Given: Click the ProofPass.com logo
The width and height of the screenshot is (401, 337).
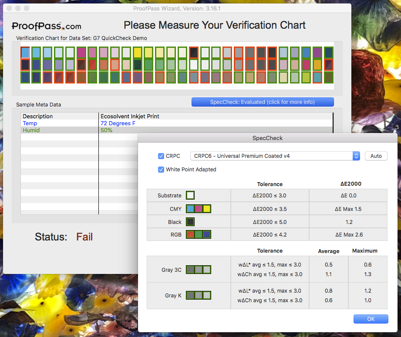Looking at the screenshot, I should pos(47,26).
